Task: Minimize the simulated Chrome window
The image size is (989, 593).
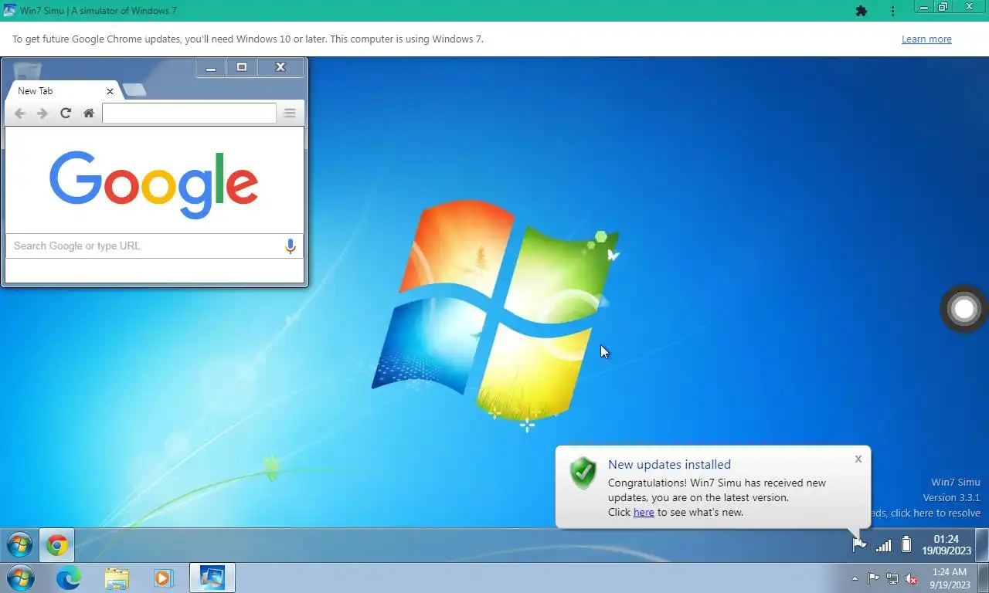Action: [x=210, y=68]
